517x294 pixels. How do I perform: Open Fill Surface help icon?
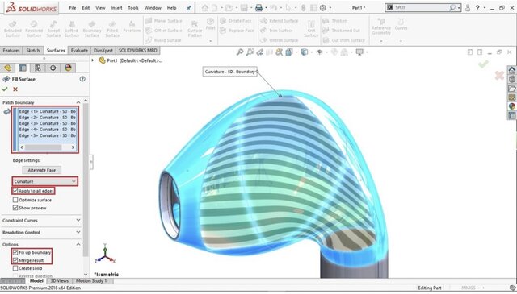82,79
